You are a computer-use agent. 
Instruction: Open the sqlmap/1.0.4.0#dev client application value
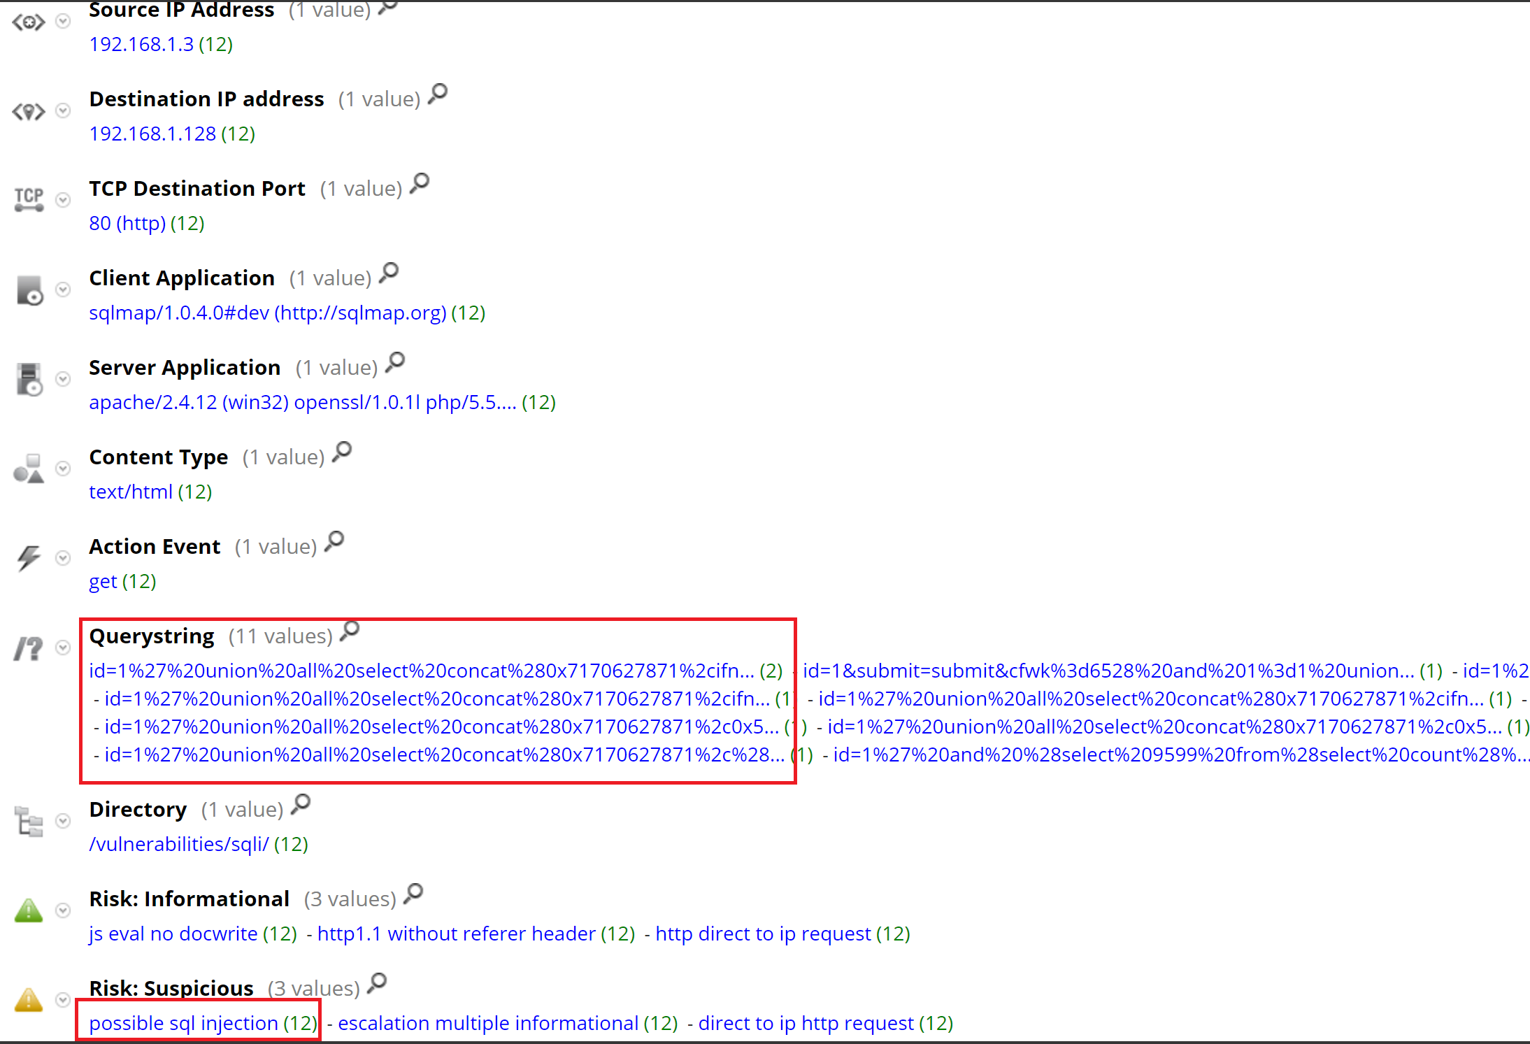click(x=267, y=313)
